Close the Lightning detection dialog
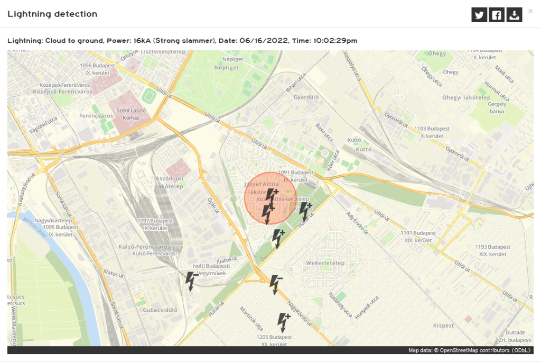 coord(530,11)
